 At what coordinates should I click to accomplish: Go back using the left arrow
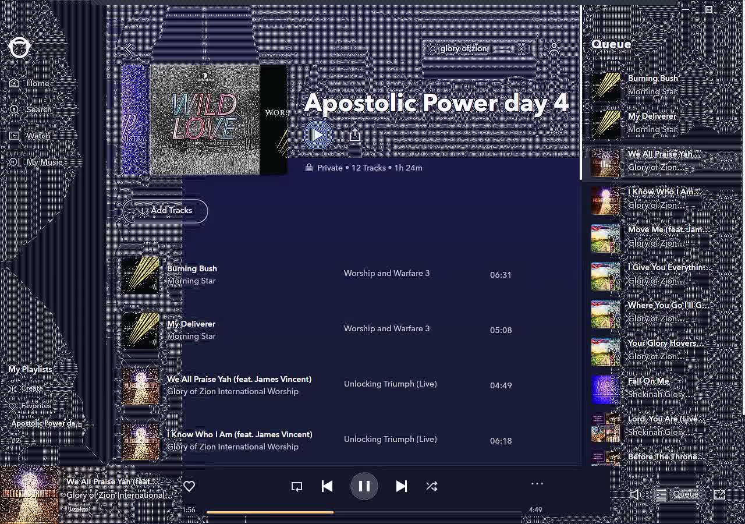point(129,49)
